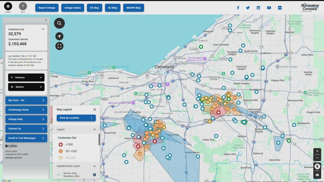Open the Menu gear icon
The height and width of the screenshot is (182, 324).
coord(8,6)
